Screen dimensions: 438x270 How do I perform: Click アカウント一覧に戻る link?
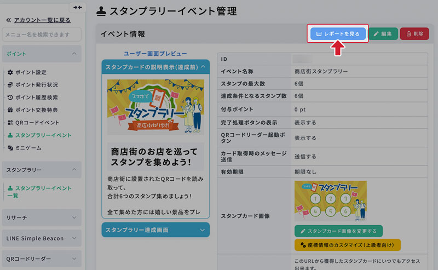coord(42,20)
